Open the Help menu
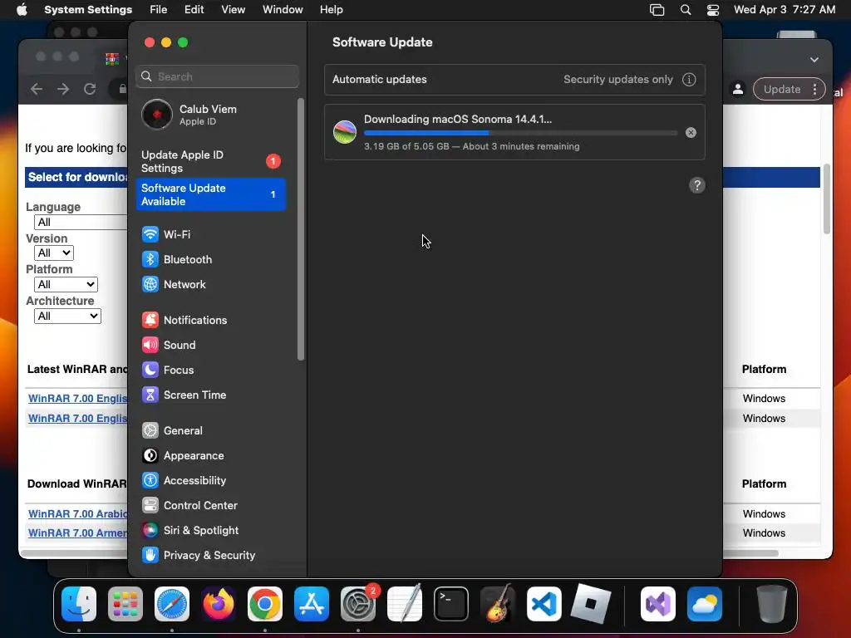 (x=331, y=10)
